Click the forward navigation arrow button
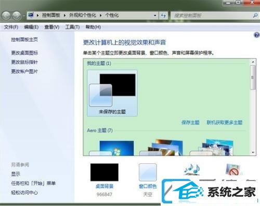The height and width of the screenshot is (206, 260). pos(17,16)
